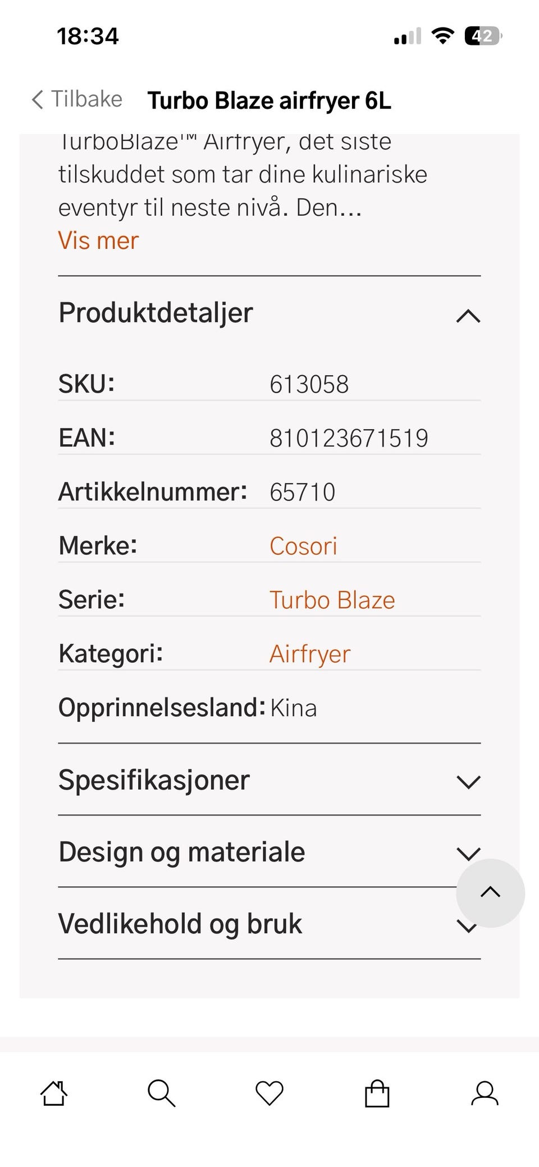
Task: Open the Airfryer category link
Action: point(310,654)
